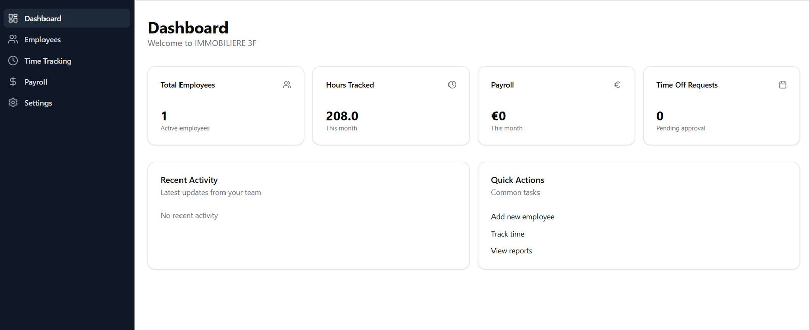The image size is (809, 330).
Task: Click the Dashboard grid icon in sidebar
Action: 13,18
